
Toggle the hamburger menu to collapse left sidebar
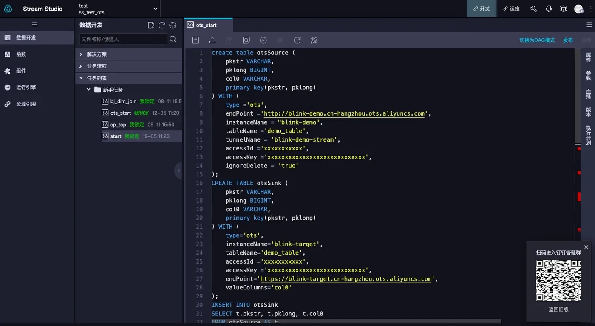coord(35,24)
